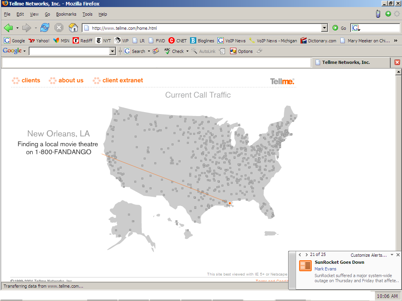Image resolution: width=402 pixels, height=301 pixels.
Task: Follow the 'about us' link
Action: 71,80
